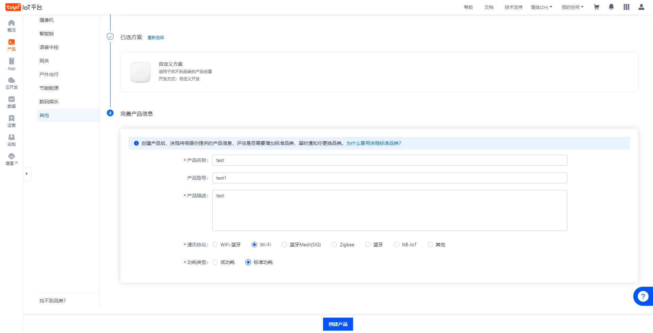Click the 自定义方案 product thumbnail
The image size is (653, 333).
140,72
